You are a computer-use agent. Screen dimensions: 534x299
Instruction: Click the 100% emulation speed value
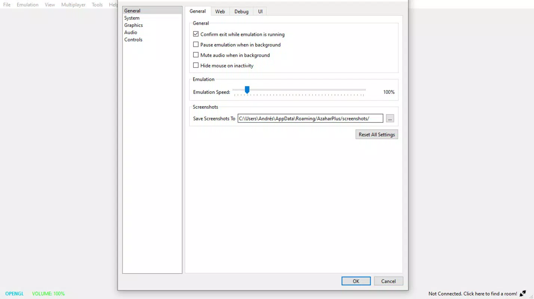click(x=389, y=92)
